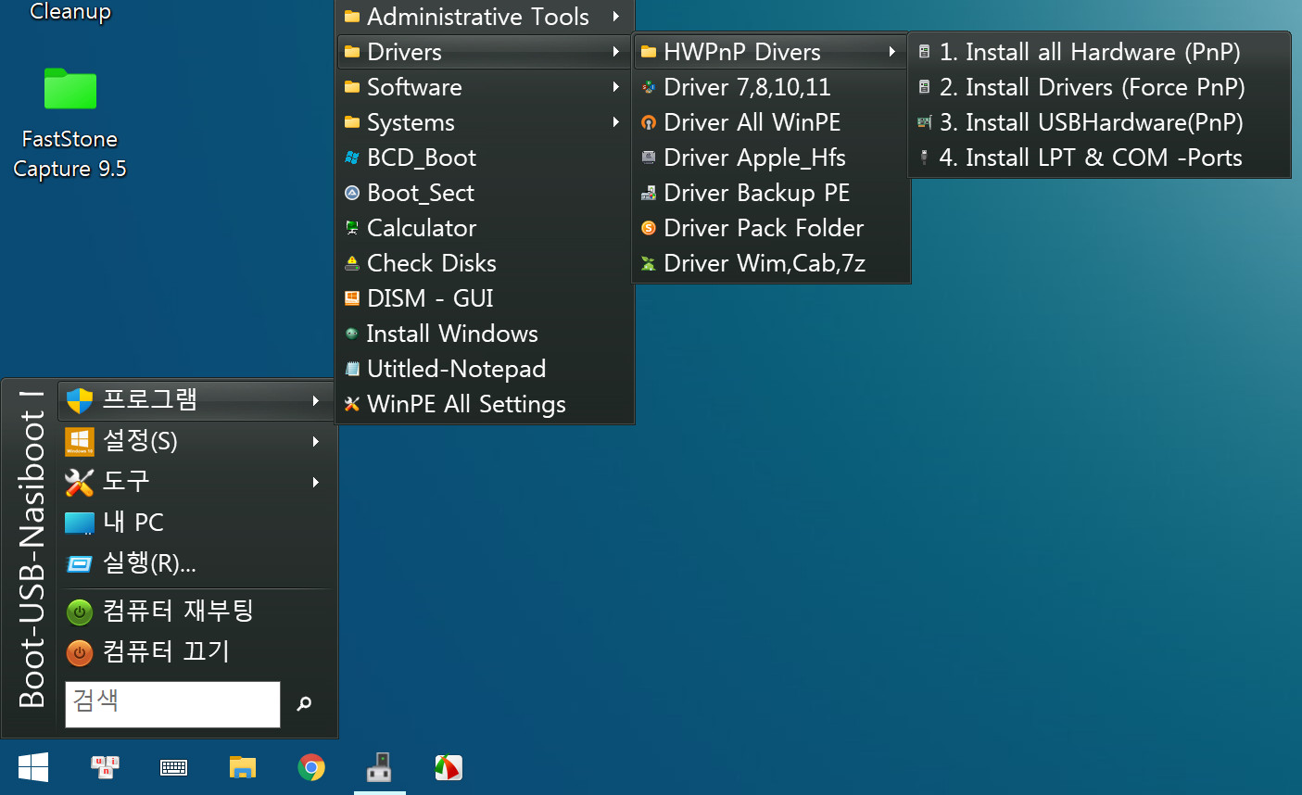The width and height of the screenshot is (1302, 795).
Task: Choose 3. Install USBHardware(PnP)
Action: point(1099,122)
